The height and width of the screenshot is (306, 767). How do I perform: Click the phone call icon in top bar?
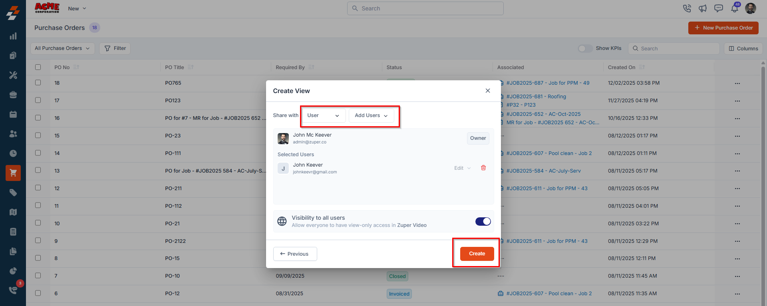pyautogui.click(x=687, y=8)
